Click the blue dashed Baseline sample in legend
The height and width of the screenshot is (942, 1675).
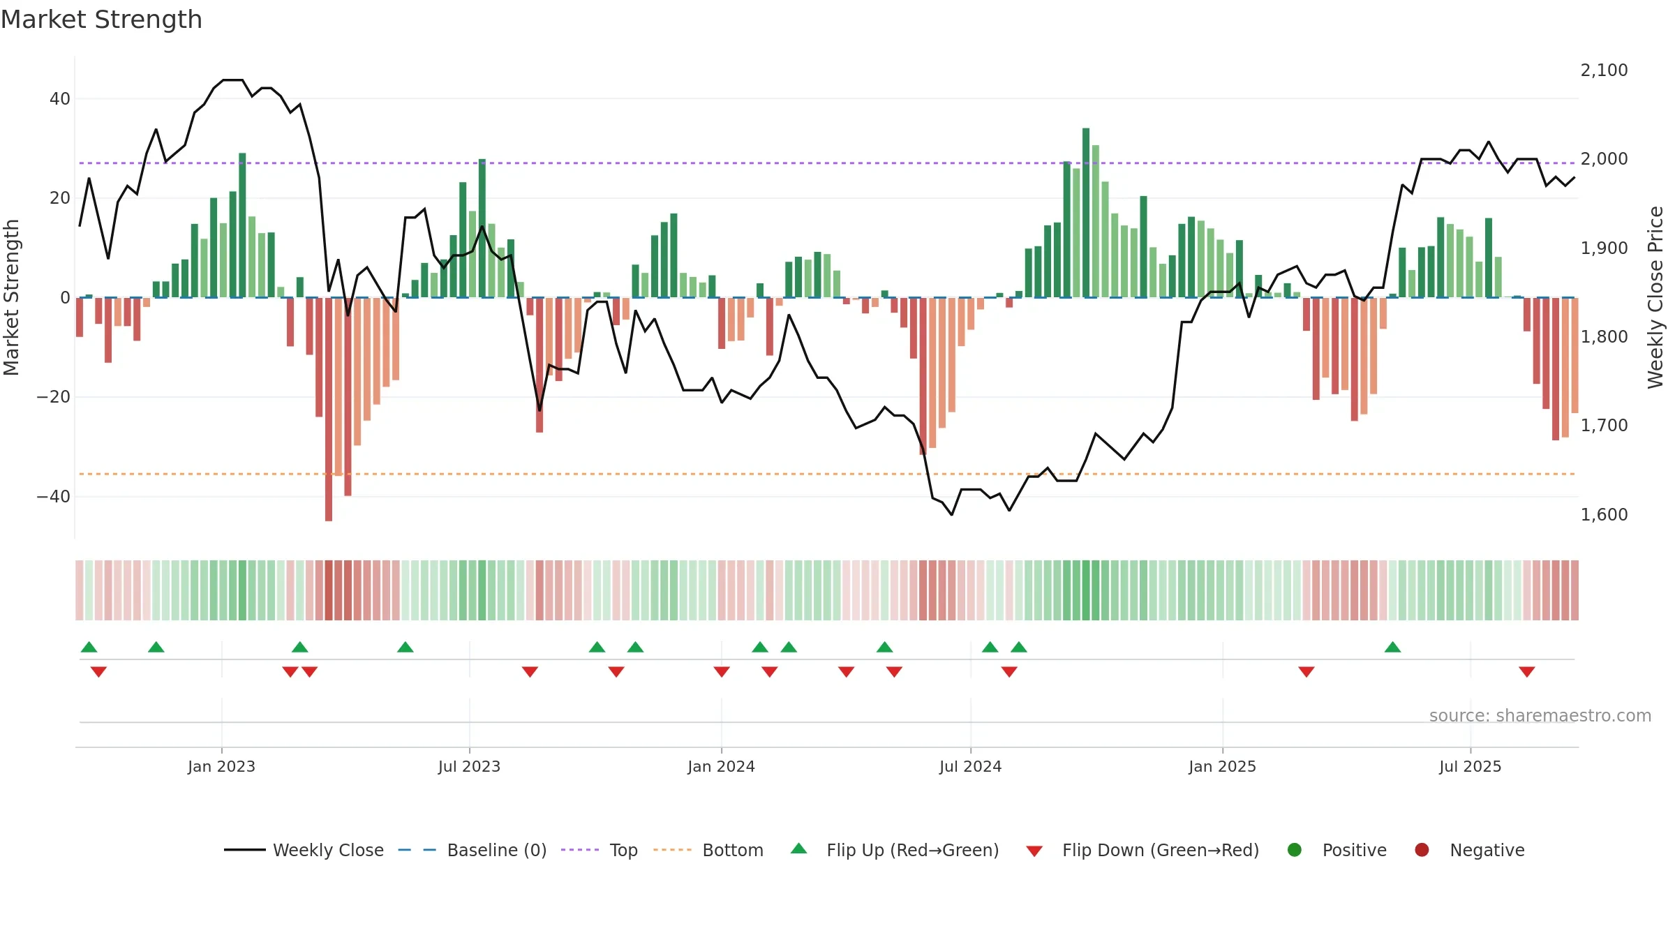(417, 850)
